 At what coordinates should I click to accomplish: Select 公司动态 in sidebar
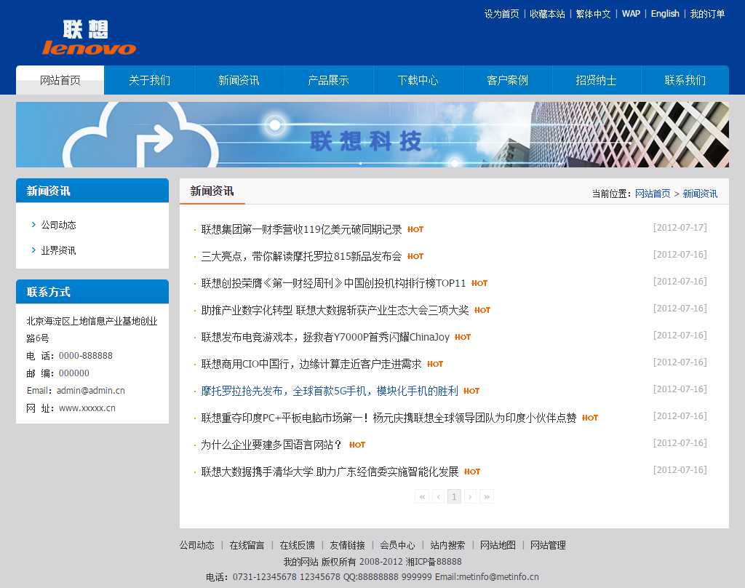pos(58,225)
